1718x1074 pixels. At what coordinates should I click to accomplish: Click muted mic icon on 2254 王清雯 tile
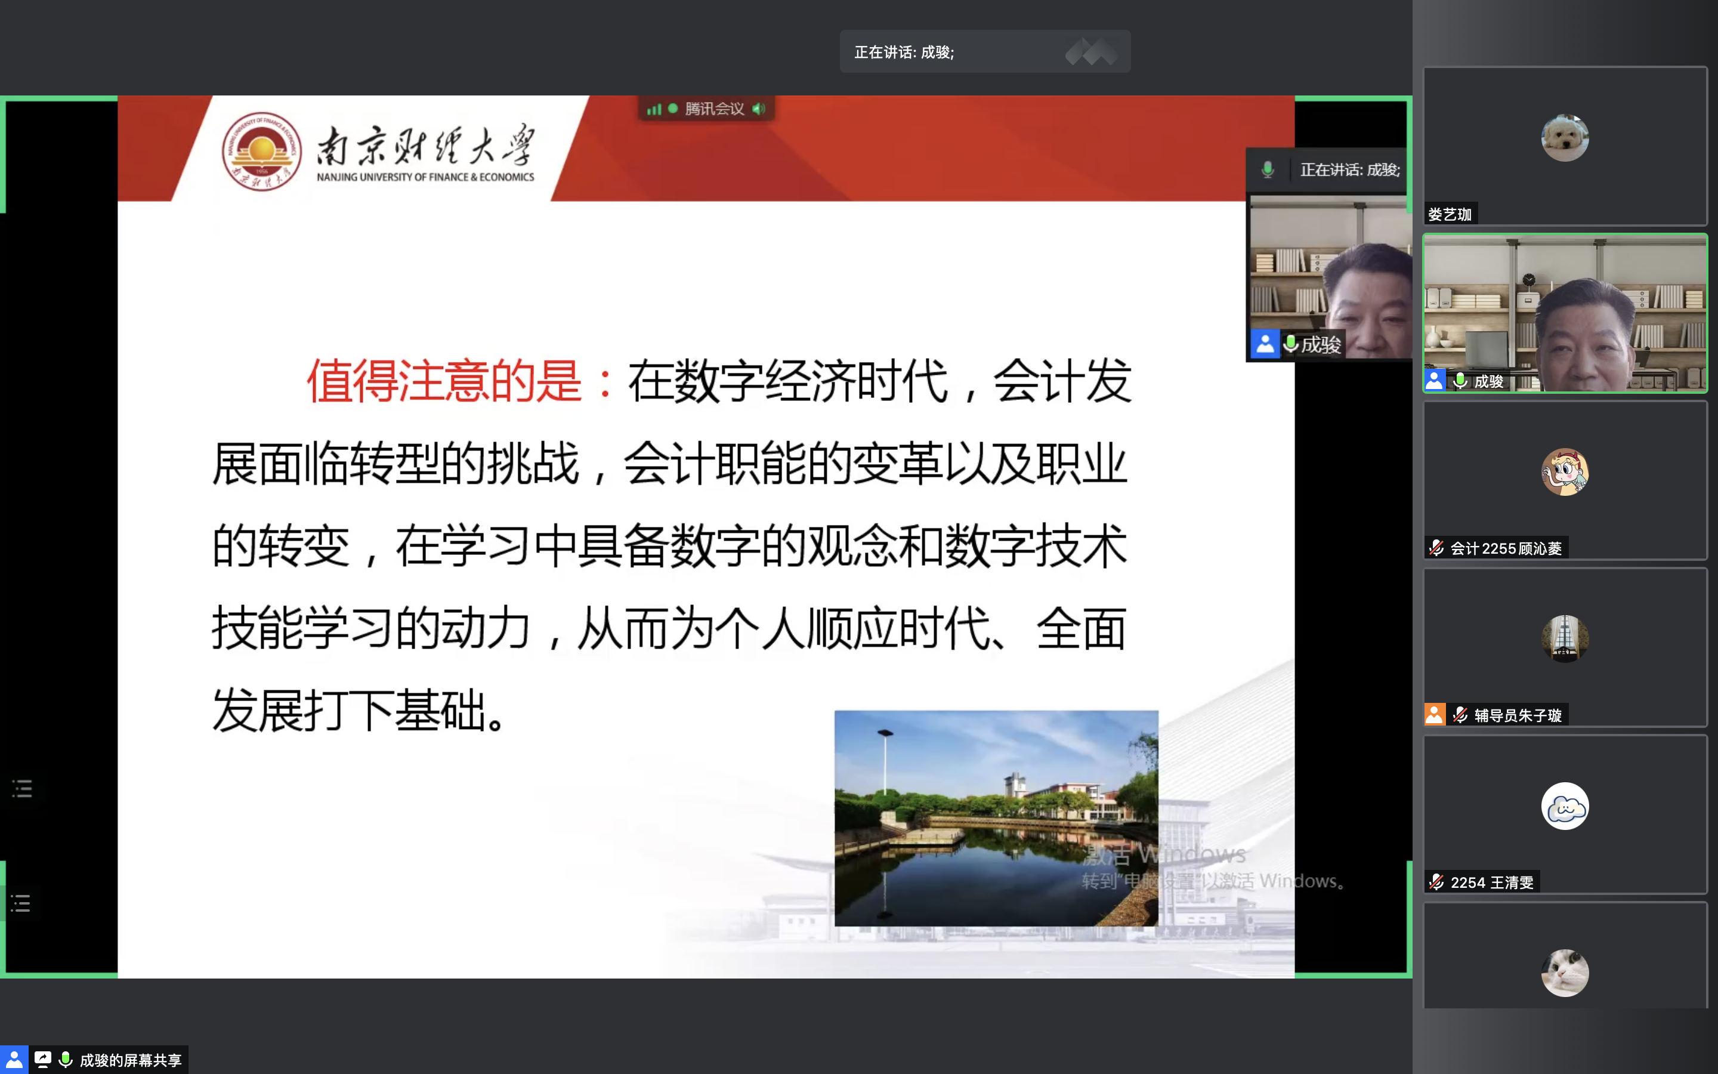[1436, 882]
